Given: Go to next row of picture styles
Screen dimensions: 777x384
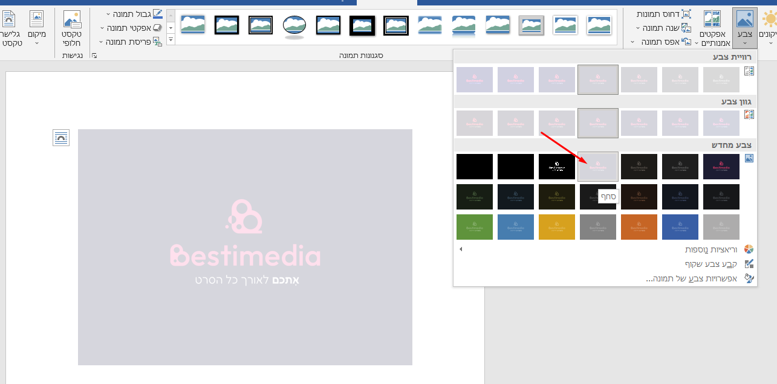Looking at the screenshot, I should click(171, 28).
